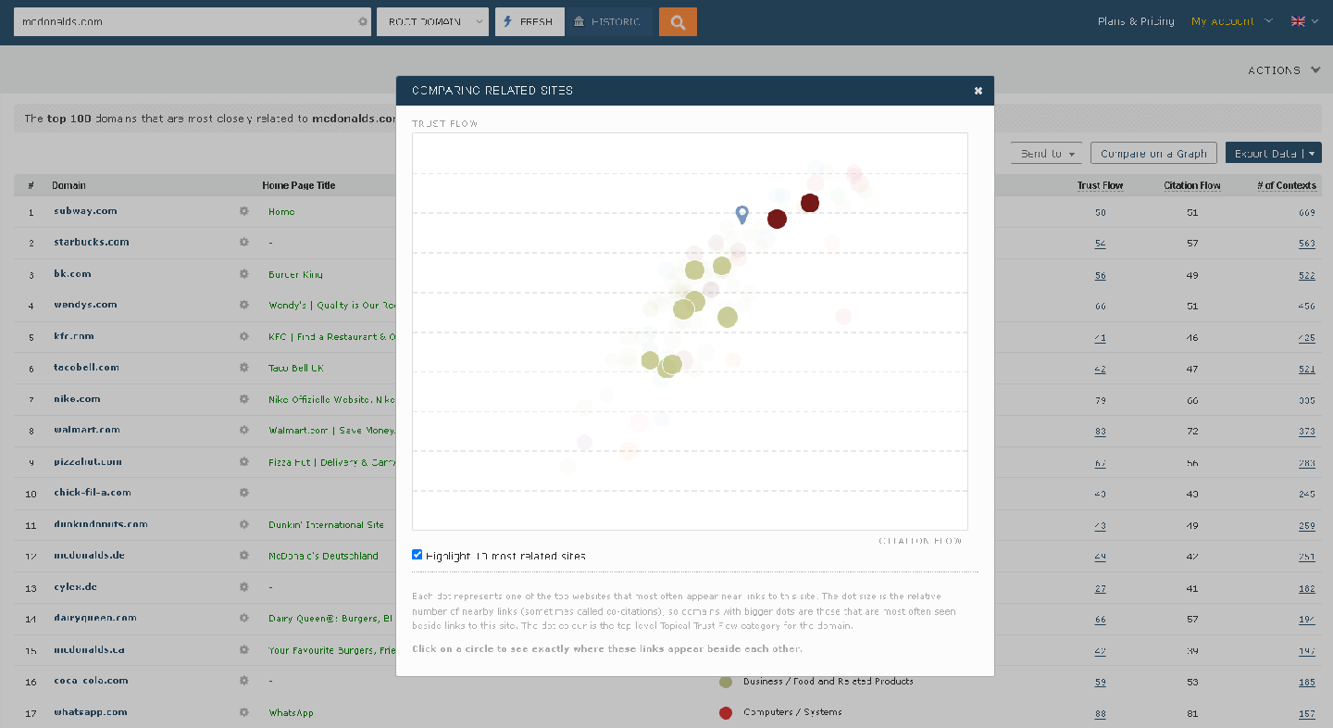1333x728 pixels.
Task: Expand the Root Domain dropdown
Action: 432,22
